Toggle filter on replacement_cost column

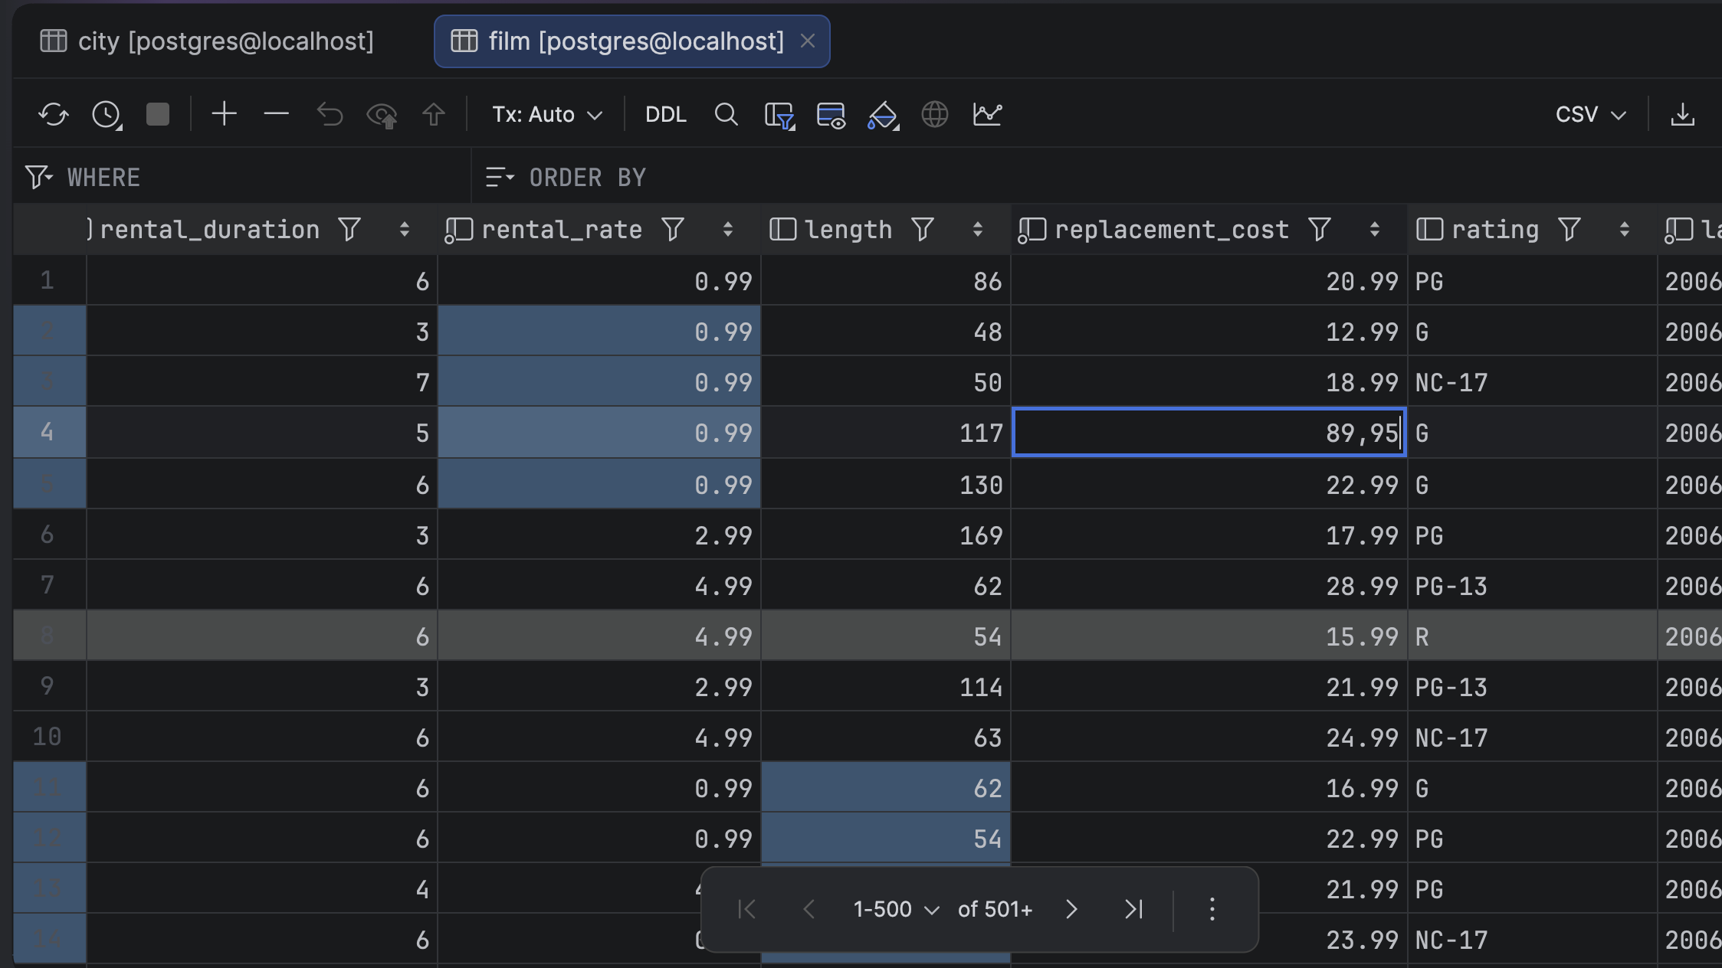[1319, 229]
